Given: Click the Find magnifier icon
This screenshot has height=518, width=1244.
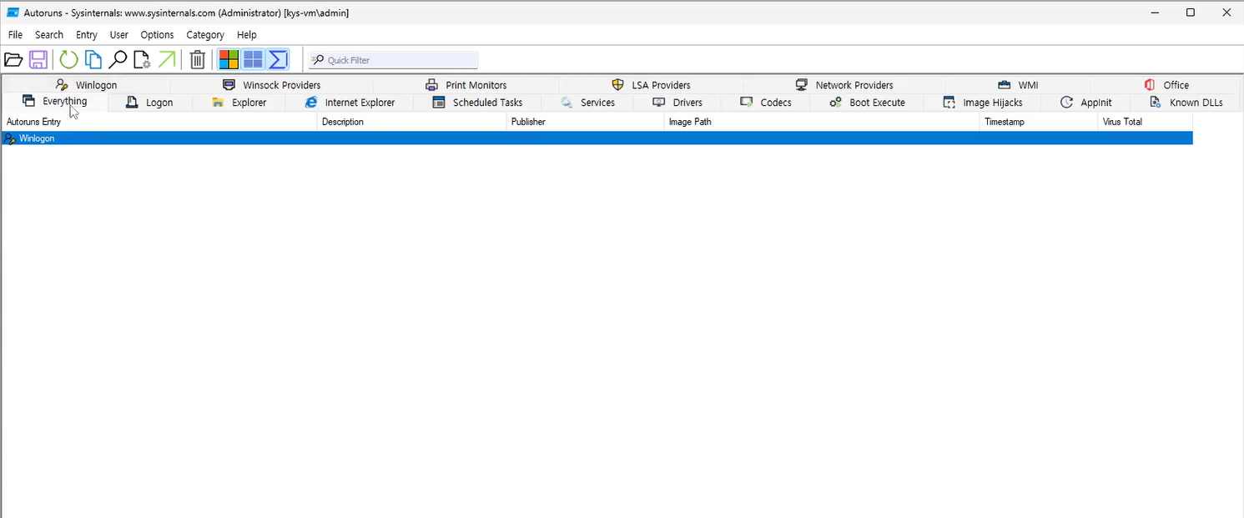Looking at the screenshot, I should pyautogui.click(x=118, y=59).
